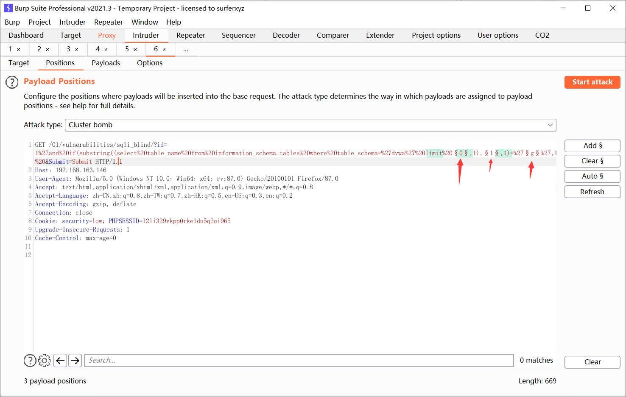Open the CO2 extension tab
Image resolution: width=626 pixels, height=397 pixels.
tap(542, 35)
